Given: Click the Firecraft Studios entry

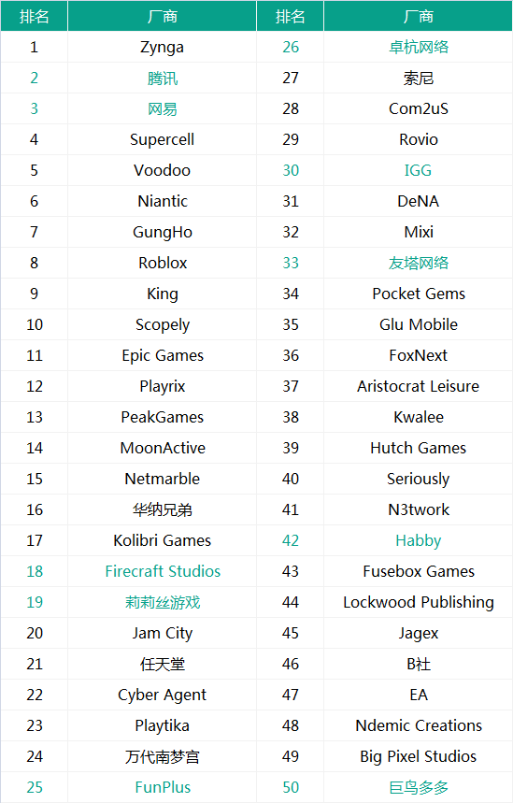Looking at the screenshot, I should coord(162,571).
